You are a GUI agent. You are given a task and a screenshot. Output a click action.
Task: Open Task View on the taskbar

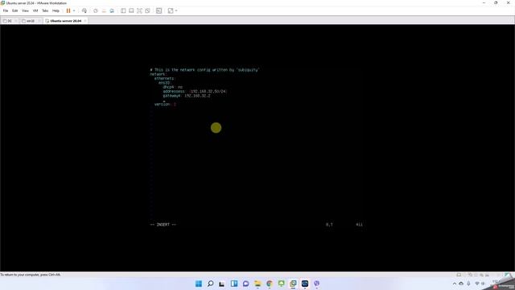point(222,284)
